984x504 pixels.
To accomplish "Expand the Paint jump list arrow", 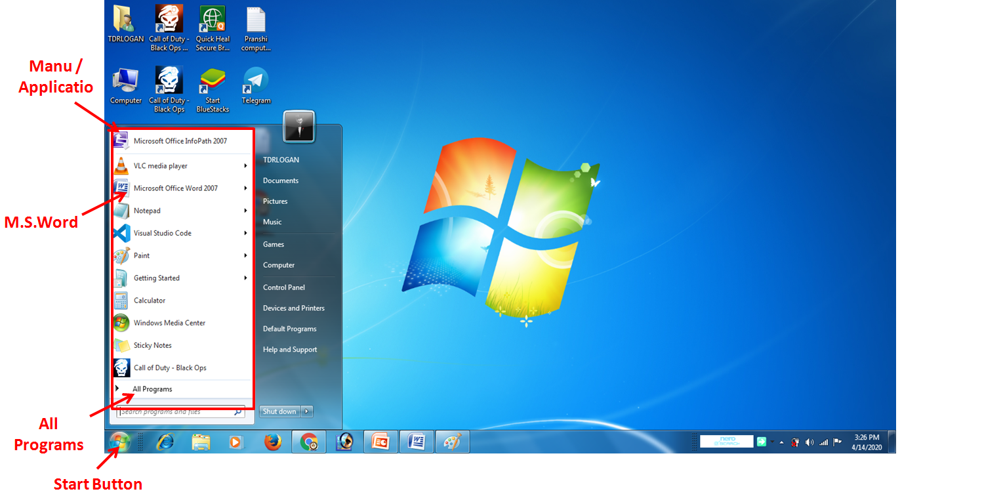I will (245, 255).
